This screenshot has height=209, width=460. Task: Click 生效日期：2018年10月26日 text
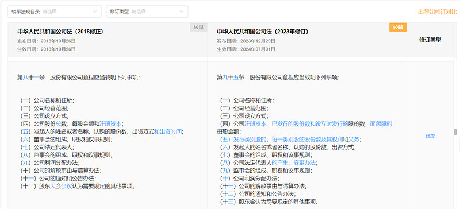tap(47, 49)
